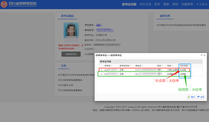
Task: Open the 准考证切换 menu item
Action: coord(129,4)
